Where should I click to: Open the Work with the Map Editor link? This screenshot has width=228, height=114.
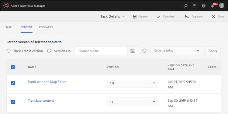(47, 82)
